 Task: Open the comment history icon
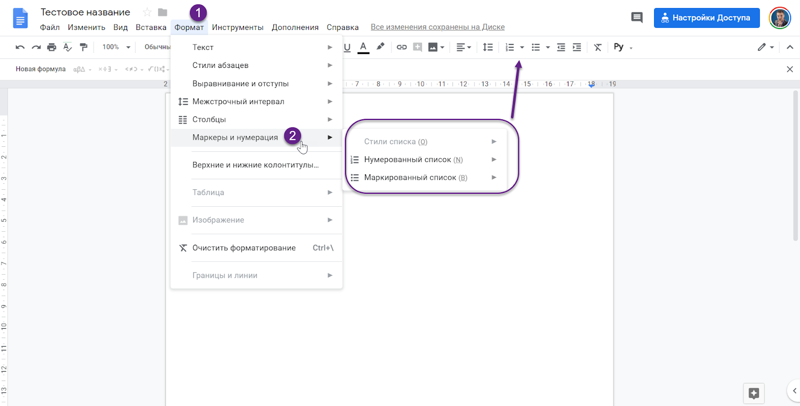(636, 18)
